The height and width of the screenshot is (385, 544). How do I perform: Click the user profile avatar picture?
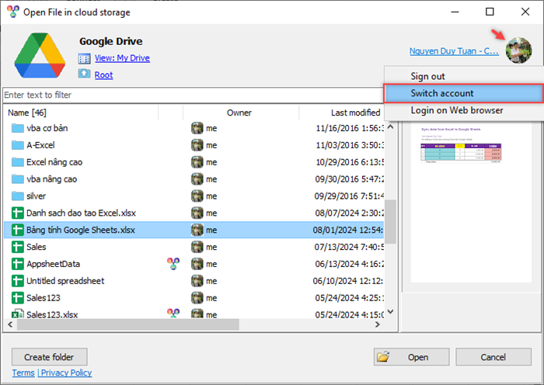click(x=518, y=50)
